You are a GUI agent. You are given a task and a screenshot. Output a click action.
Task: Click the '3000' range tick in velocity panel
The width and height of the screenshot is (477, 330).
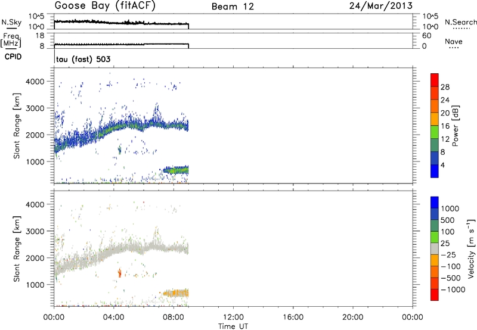(35, 231)
